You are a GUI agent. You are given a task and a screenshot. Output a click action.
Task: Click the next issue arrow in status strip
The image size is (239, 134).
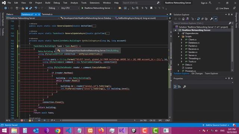pyautogui.click(x=44, y=120)
